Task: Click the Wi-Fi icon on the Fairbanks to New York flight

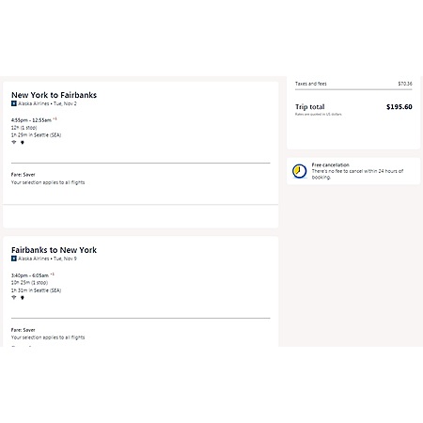Action: coord(14,297)
